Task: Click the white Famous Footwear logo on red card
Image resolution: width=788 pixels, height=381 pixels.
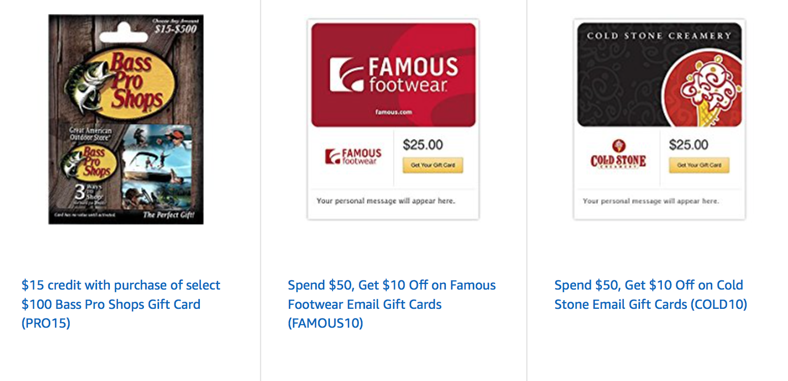Action: tap(393, 75)
